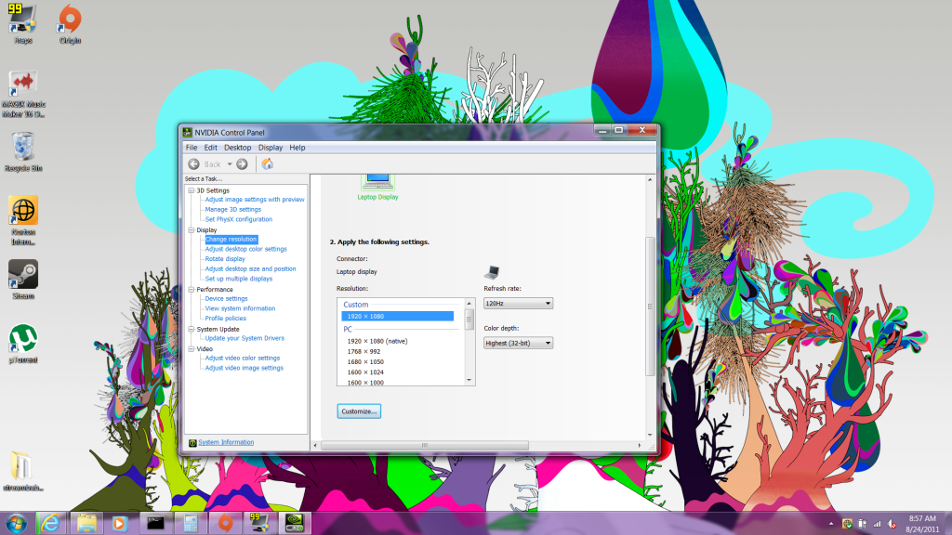Open the Windows Start menu
Screen dimensions: 952x535
coord(17,523)
